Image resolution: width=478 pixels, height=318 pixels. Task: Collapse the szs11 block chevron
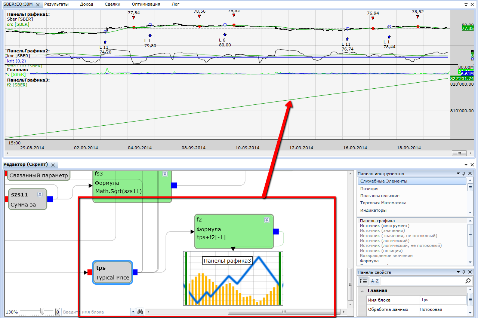40,195
